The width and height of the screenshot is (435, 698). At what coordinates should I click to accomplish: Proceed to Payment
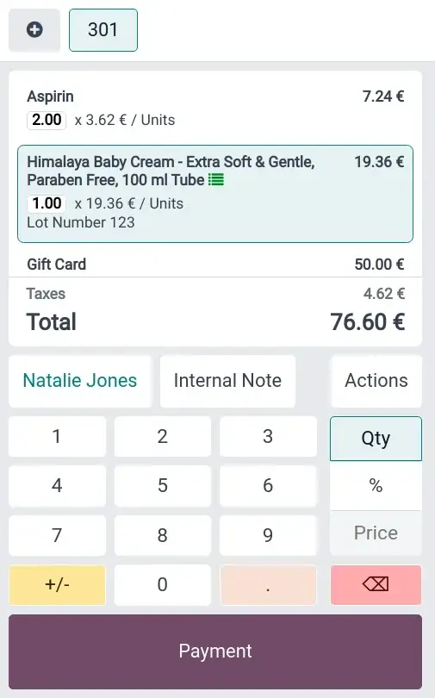pyautogui.click(x=215, y=651)
